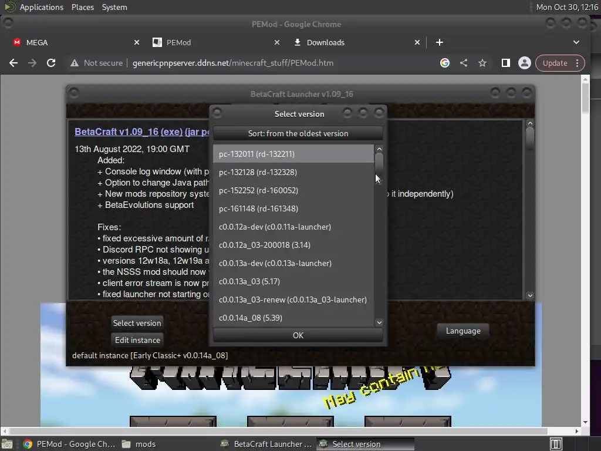This screenshot has width=601, height=451.
Task: Click workspace switcher icon in taskbar
Action: click(556, 444)
